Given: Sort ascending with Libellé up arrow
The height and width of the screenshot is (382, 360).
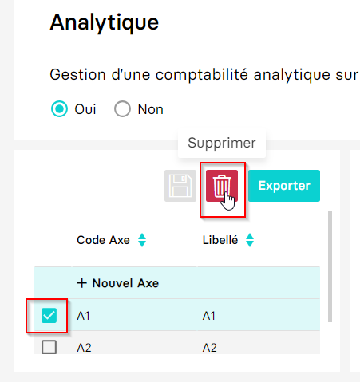Looking at the screenshot, I should tap(250, 237).
